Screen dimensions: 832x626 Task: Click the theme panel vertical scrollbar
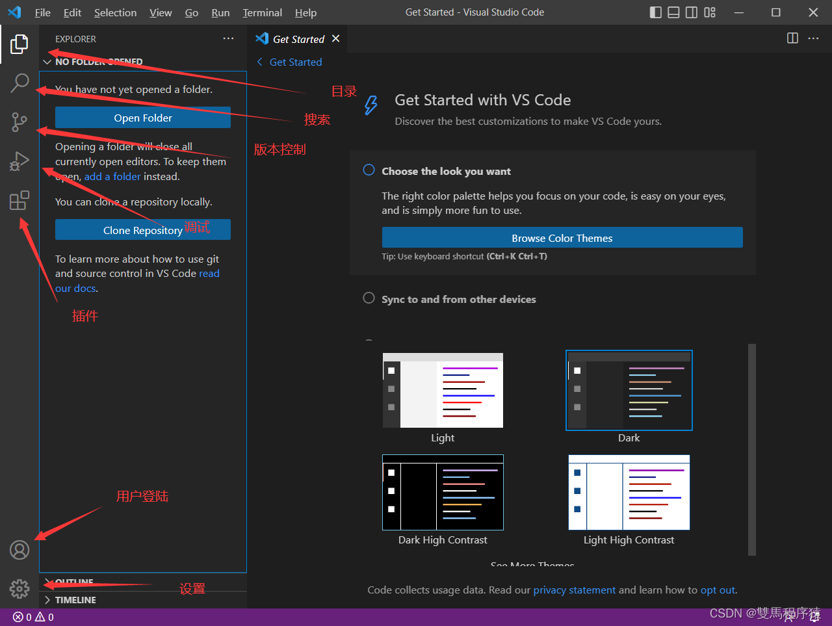tap(752, 450)
